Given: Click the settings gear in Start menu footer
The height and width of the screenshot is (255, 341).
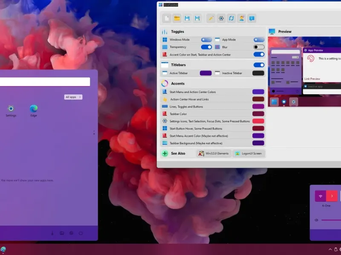Looking at the screenshot, I should click(71, 233).
